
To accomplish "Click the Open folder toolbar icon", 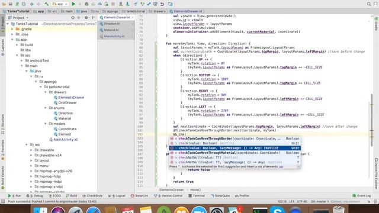I will tap(4, 4).
